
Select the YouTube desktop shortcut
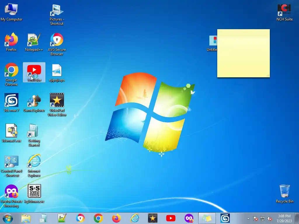click(x=34, y=72)
